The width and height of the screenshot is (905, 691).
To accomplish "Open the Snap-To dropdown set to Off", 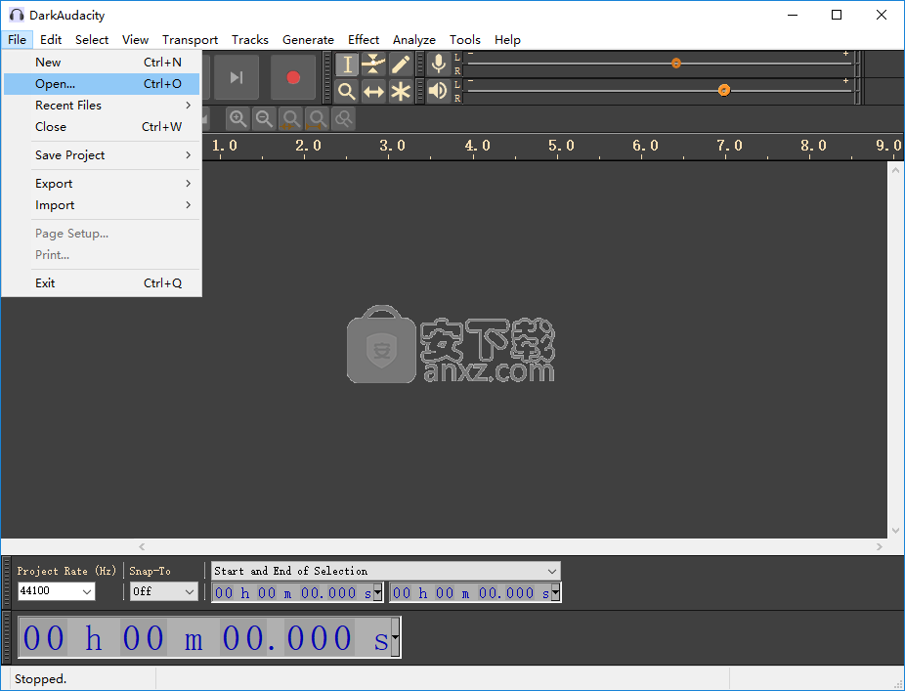I will coord(163,591).
